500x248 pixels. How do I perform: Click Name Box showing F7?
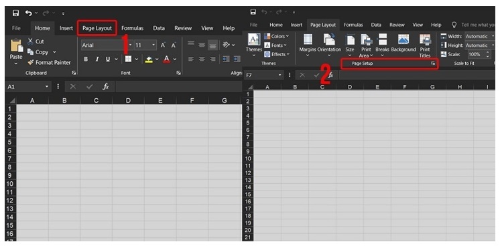[x=264, y=75]
